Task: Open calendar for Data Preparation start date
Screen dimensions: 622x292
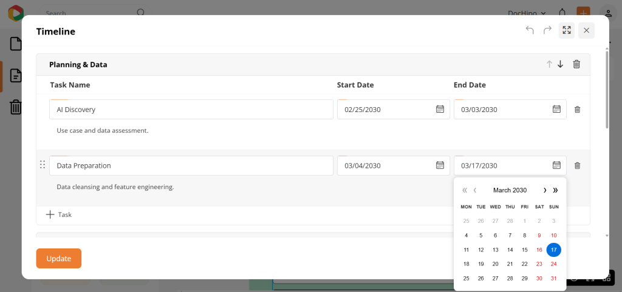Action: click(440, 165)
